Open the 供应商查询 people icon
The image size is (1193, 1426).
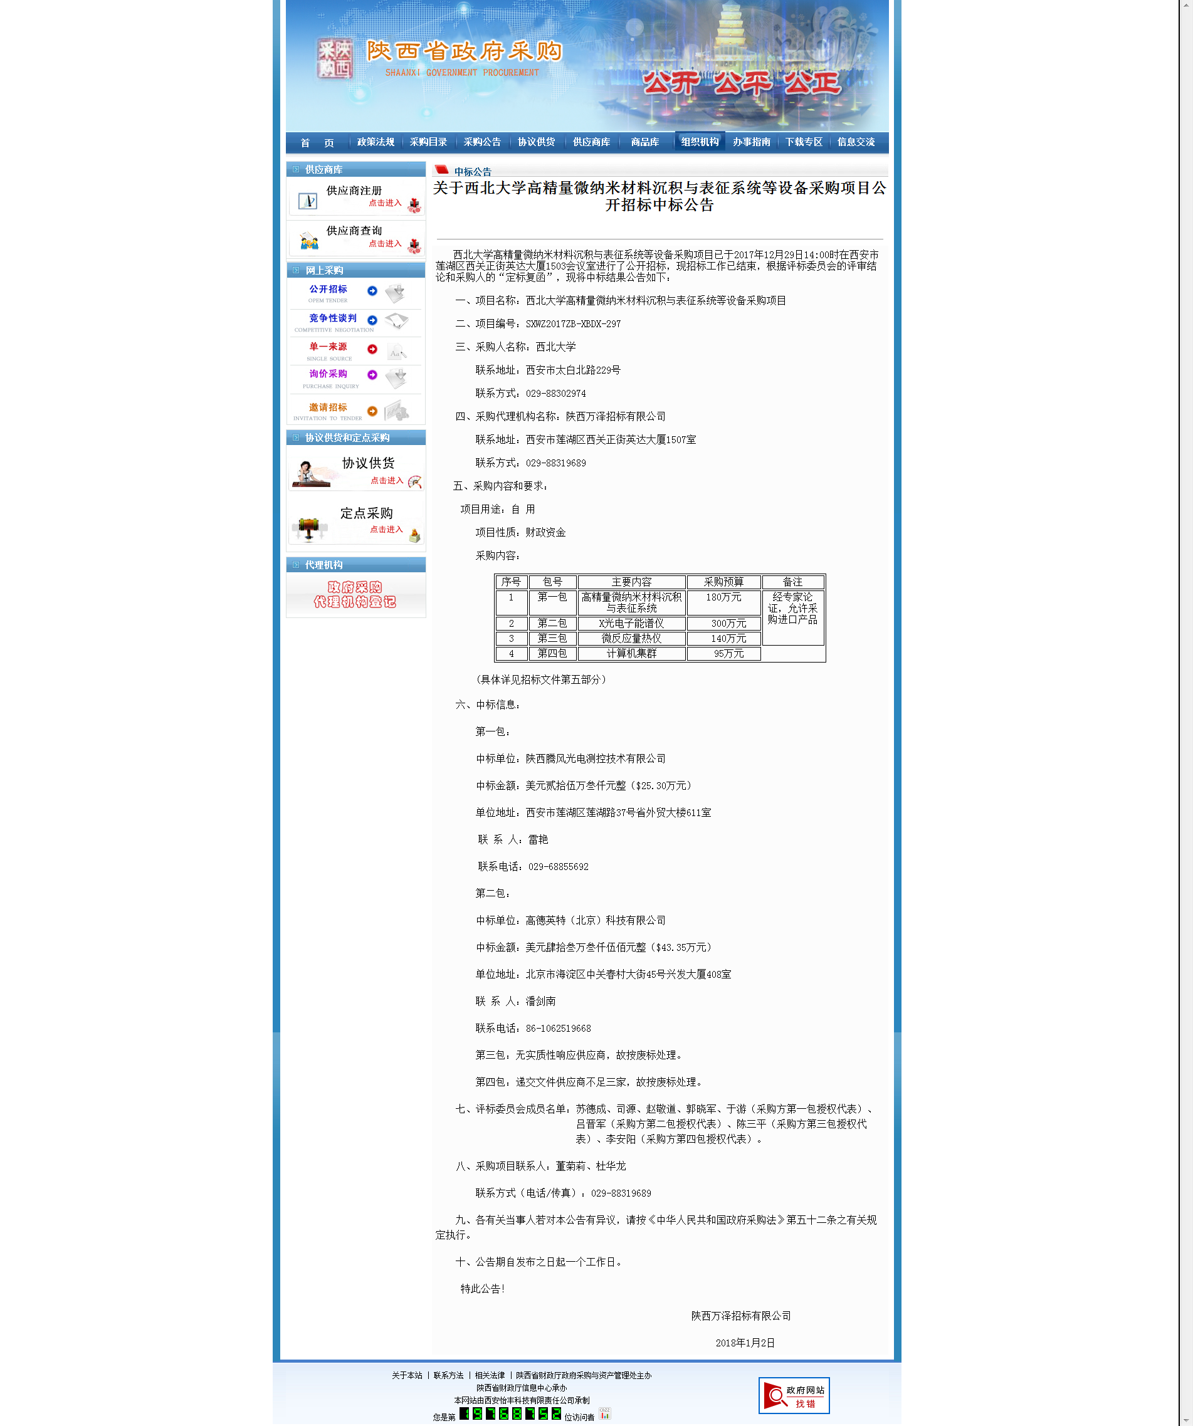click(x=309, y=241)
